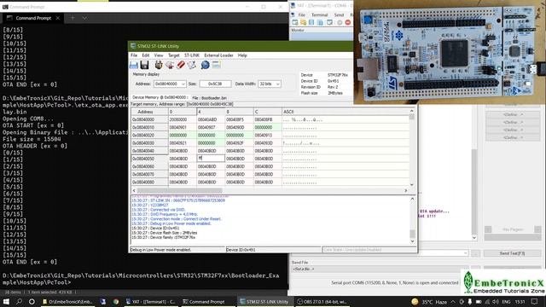
Task: Open Windows Start menu
Action: 6,301
